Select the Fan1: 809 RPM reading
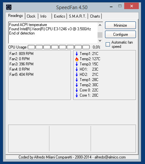145x164 pixels. pyautogui.click(x=21, y=54)
